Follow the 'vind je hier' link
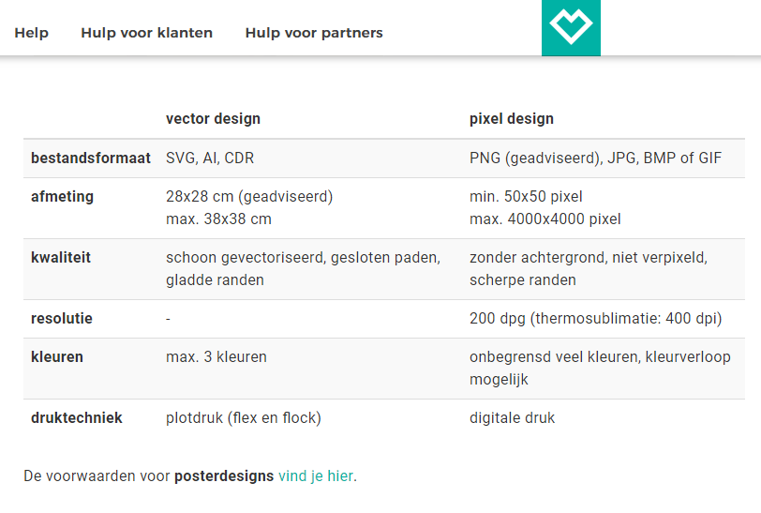The height and width of the screenshot is (513, 761). (x=316, y=475)
